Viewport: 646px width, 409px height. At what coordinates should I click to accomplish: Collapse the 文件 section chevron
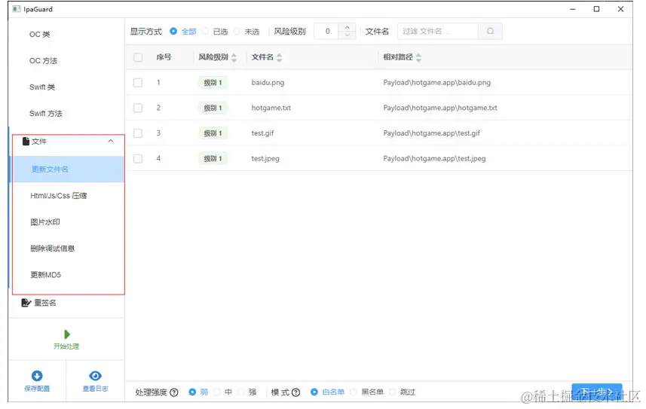[110, 141]
